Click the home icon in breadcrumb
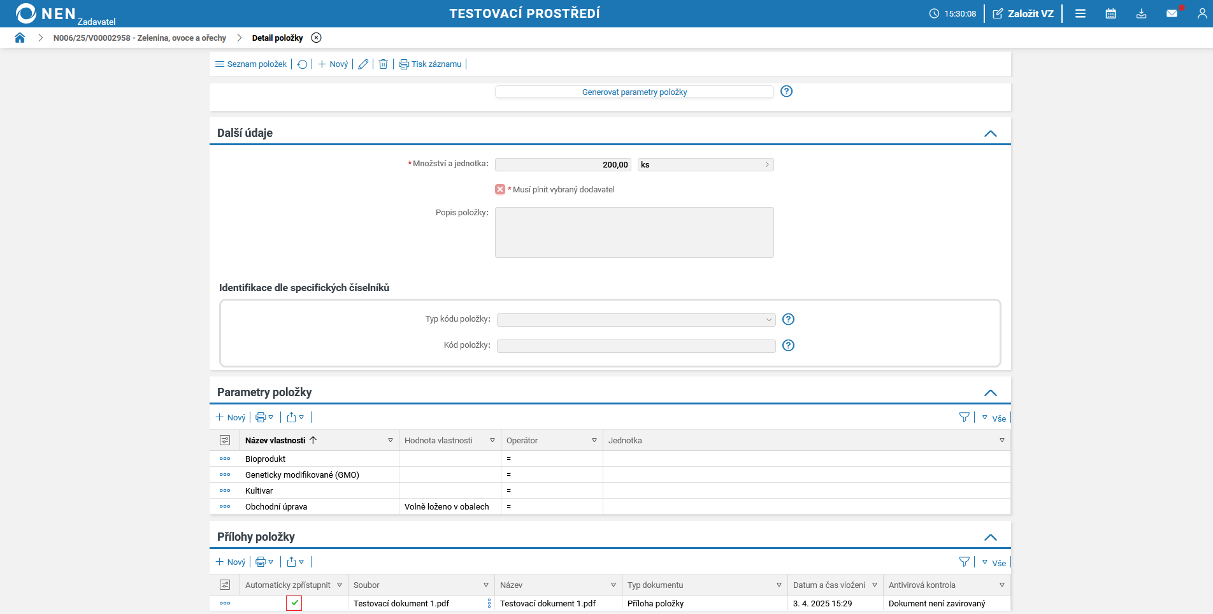The height and width of the screenshot is (614, 1213). tap(20, 38)
